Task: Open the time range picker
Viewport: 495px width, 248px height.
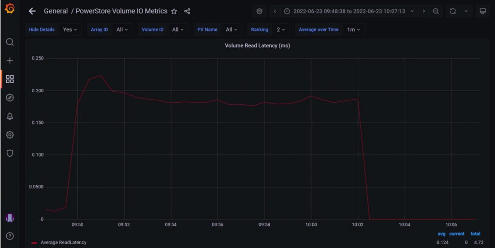Action: click(x=349, y=12)
